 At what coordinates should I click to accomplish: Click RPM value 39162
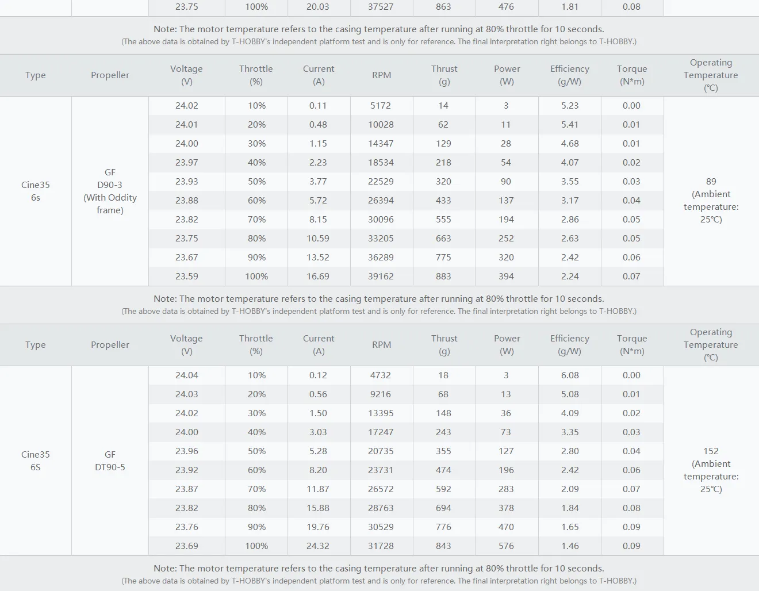pos(381,277)
